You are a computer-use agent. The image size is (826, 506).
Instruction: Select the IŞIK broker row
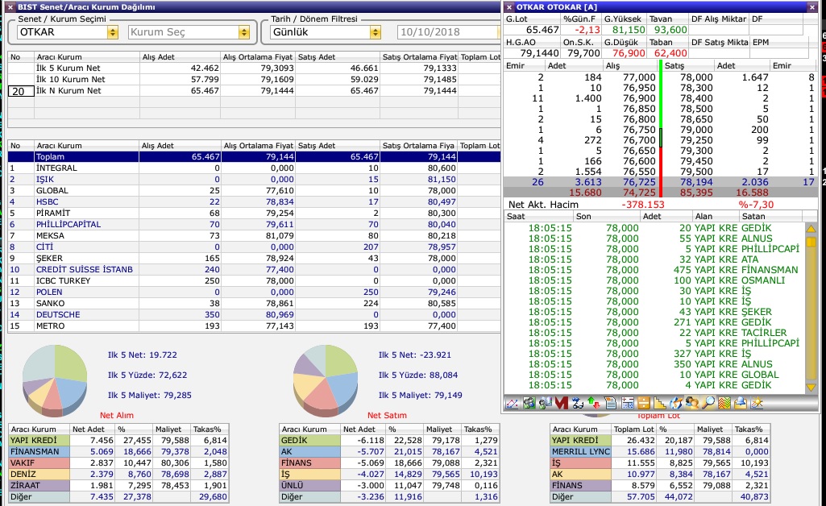click(254, 180)
